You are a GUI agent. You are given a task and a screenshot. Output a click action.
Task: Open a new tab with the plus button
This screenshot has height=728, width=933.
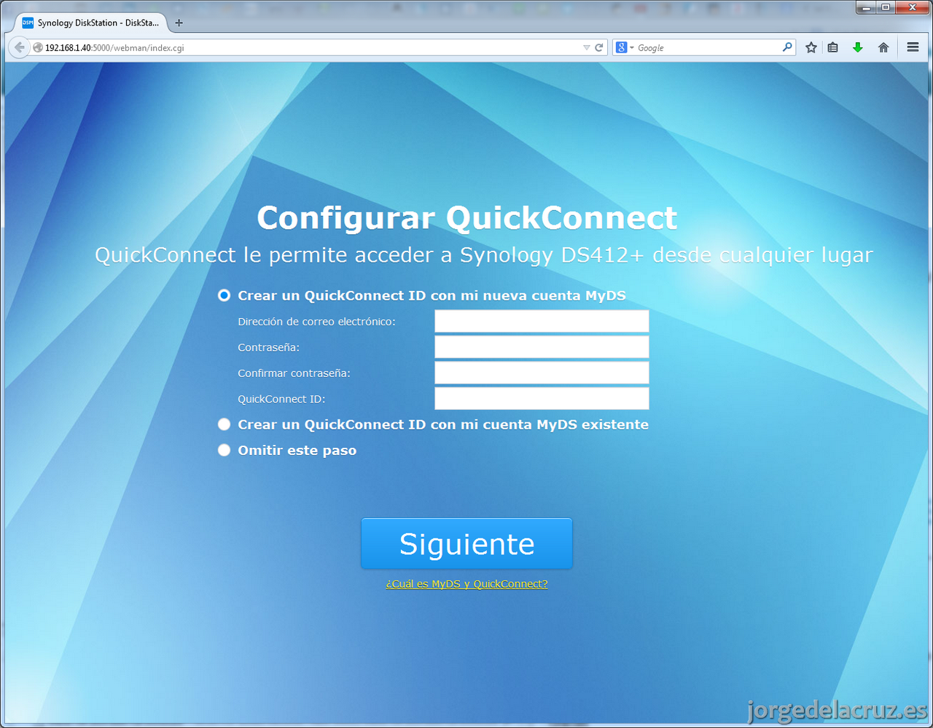[179, 23]
